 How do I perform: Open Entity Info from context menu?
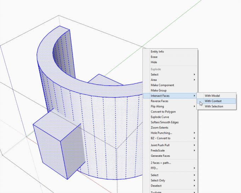click(x=157, y=52)
